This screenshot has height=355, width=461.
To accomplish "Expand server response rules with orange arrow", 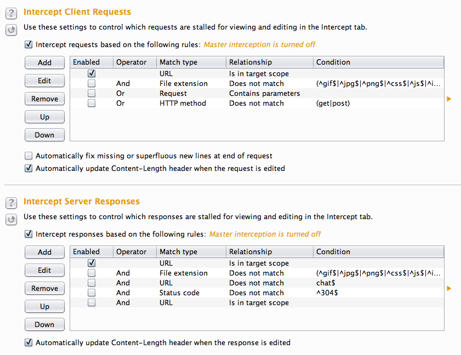I will click(x=449, y=289).
